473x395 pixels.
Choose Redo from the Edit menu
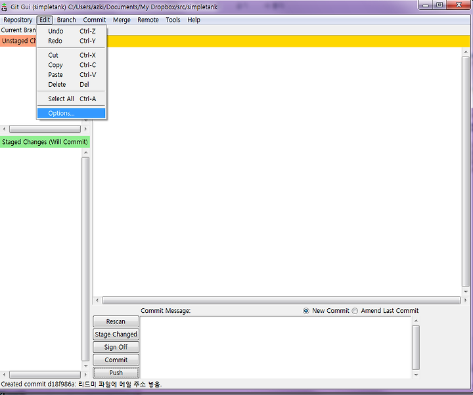71,41
